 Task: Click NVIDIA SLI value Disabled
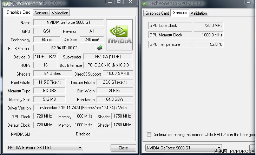(x=84, y=134)
